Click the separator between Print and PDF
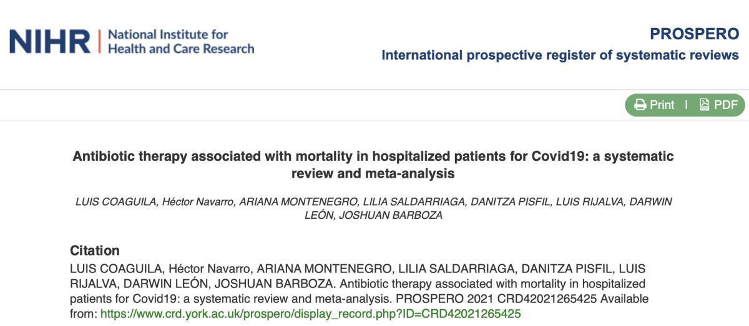 pos(687,105)
